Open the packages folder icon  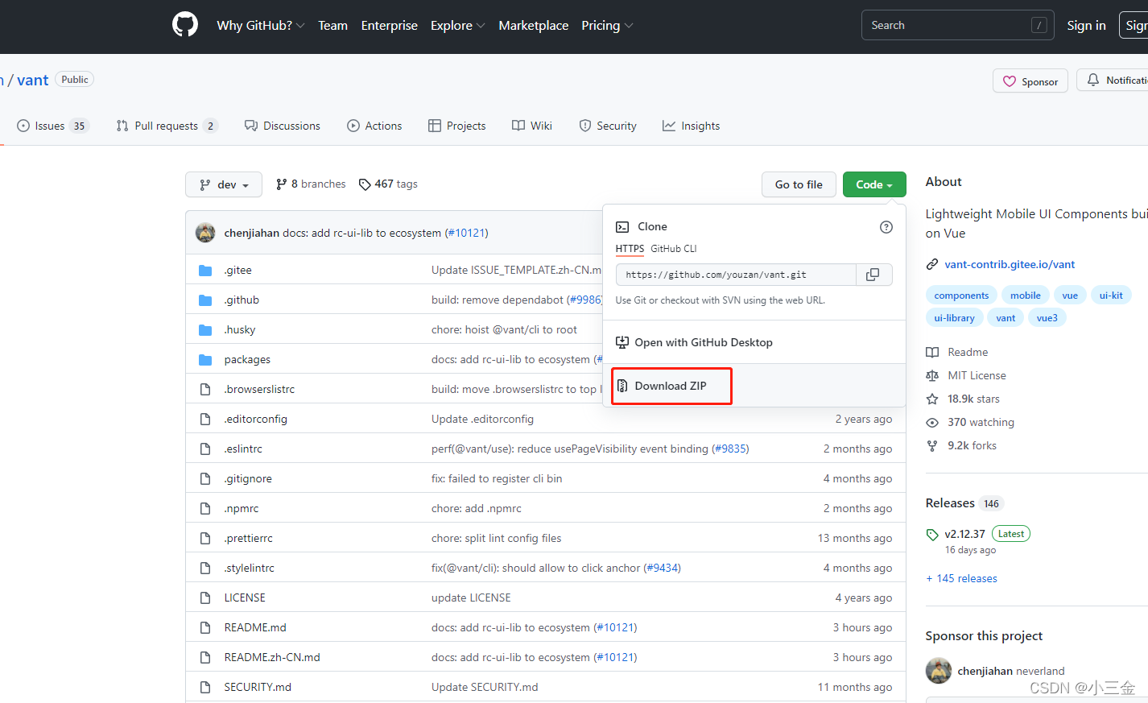[x=205, y=360]
